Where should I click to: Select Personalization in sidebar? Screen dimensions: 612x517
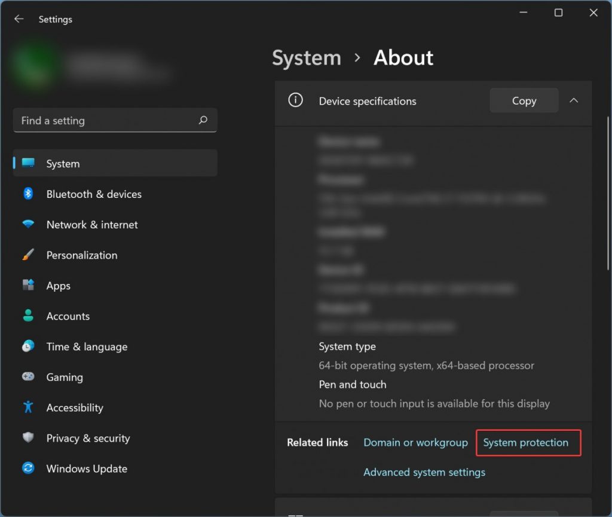pos(115,255)
